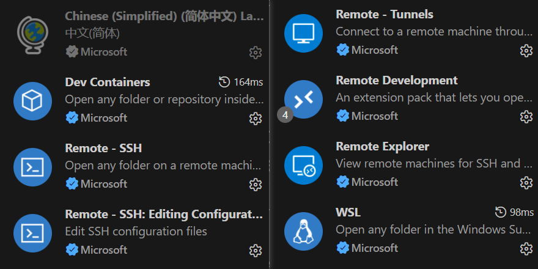Click 'Edit SSH configuration files' description
The width and height of the screenshot is (538, 269).
click(136, 231)
